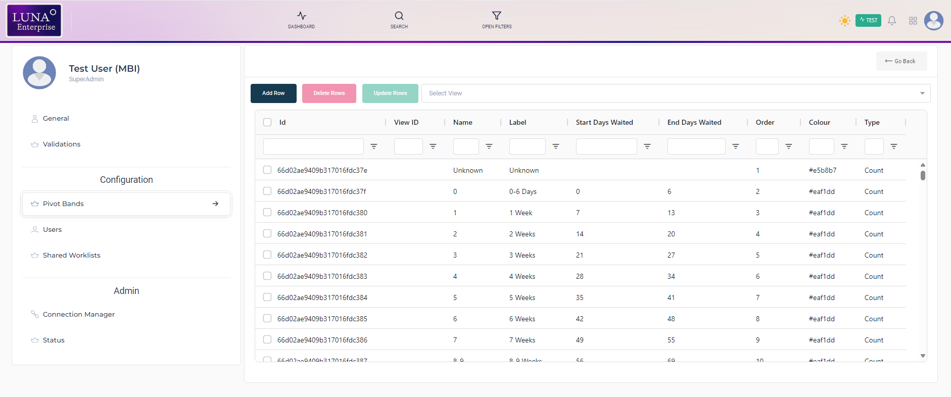The image size is (951, 397).
Task: Tick the select-all checkbox in header
Action: pos(267,122)
